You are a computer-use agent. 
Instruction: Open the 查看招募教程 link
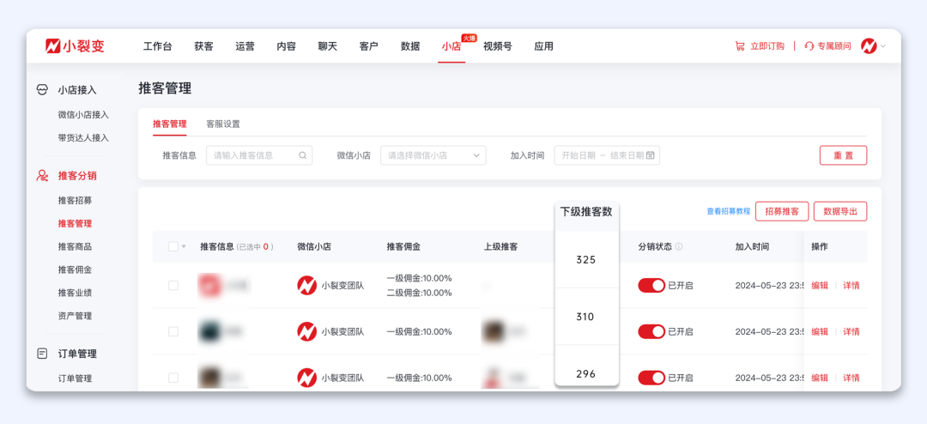tap(728, 211)
